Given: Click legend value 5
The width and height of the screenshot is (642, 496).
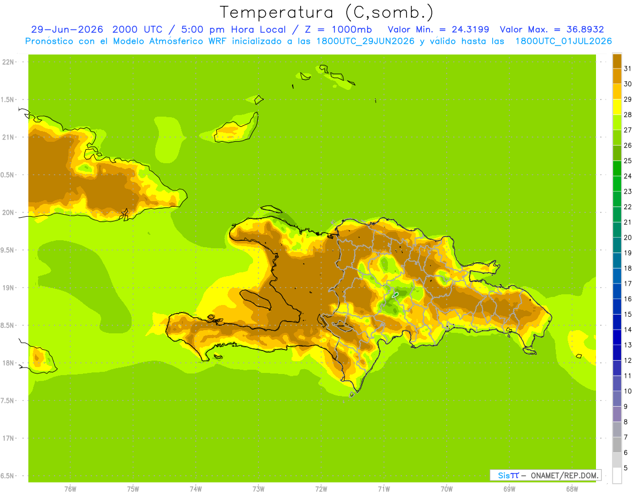Looking at the screenshot, I should coord(626,468).
